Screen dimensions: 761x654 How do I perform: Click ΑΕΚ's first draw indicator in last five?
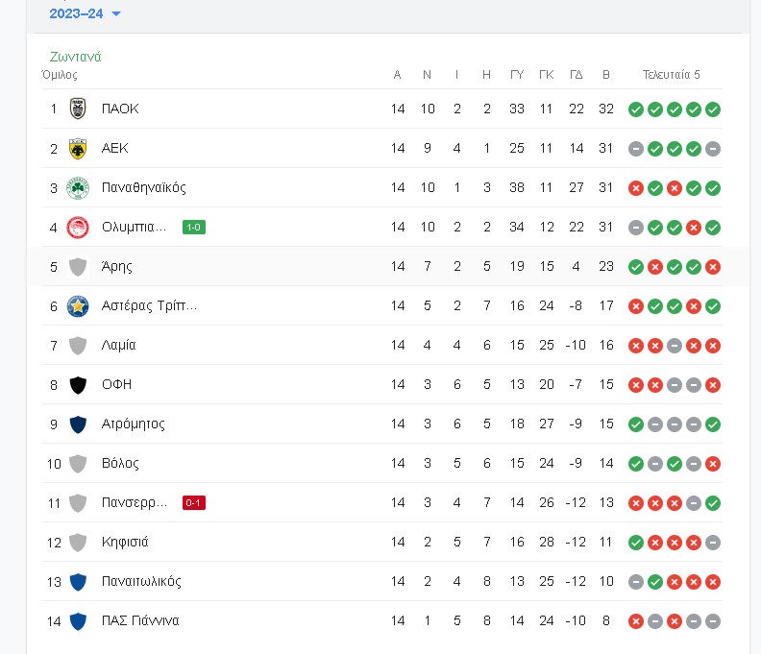pyautogui.click(x=636, y=149)
